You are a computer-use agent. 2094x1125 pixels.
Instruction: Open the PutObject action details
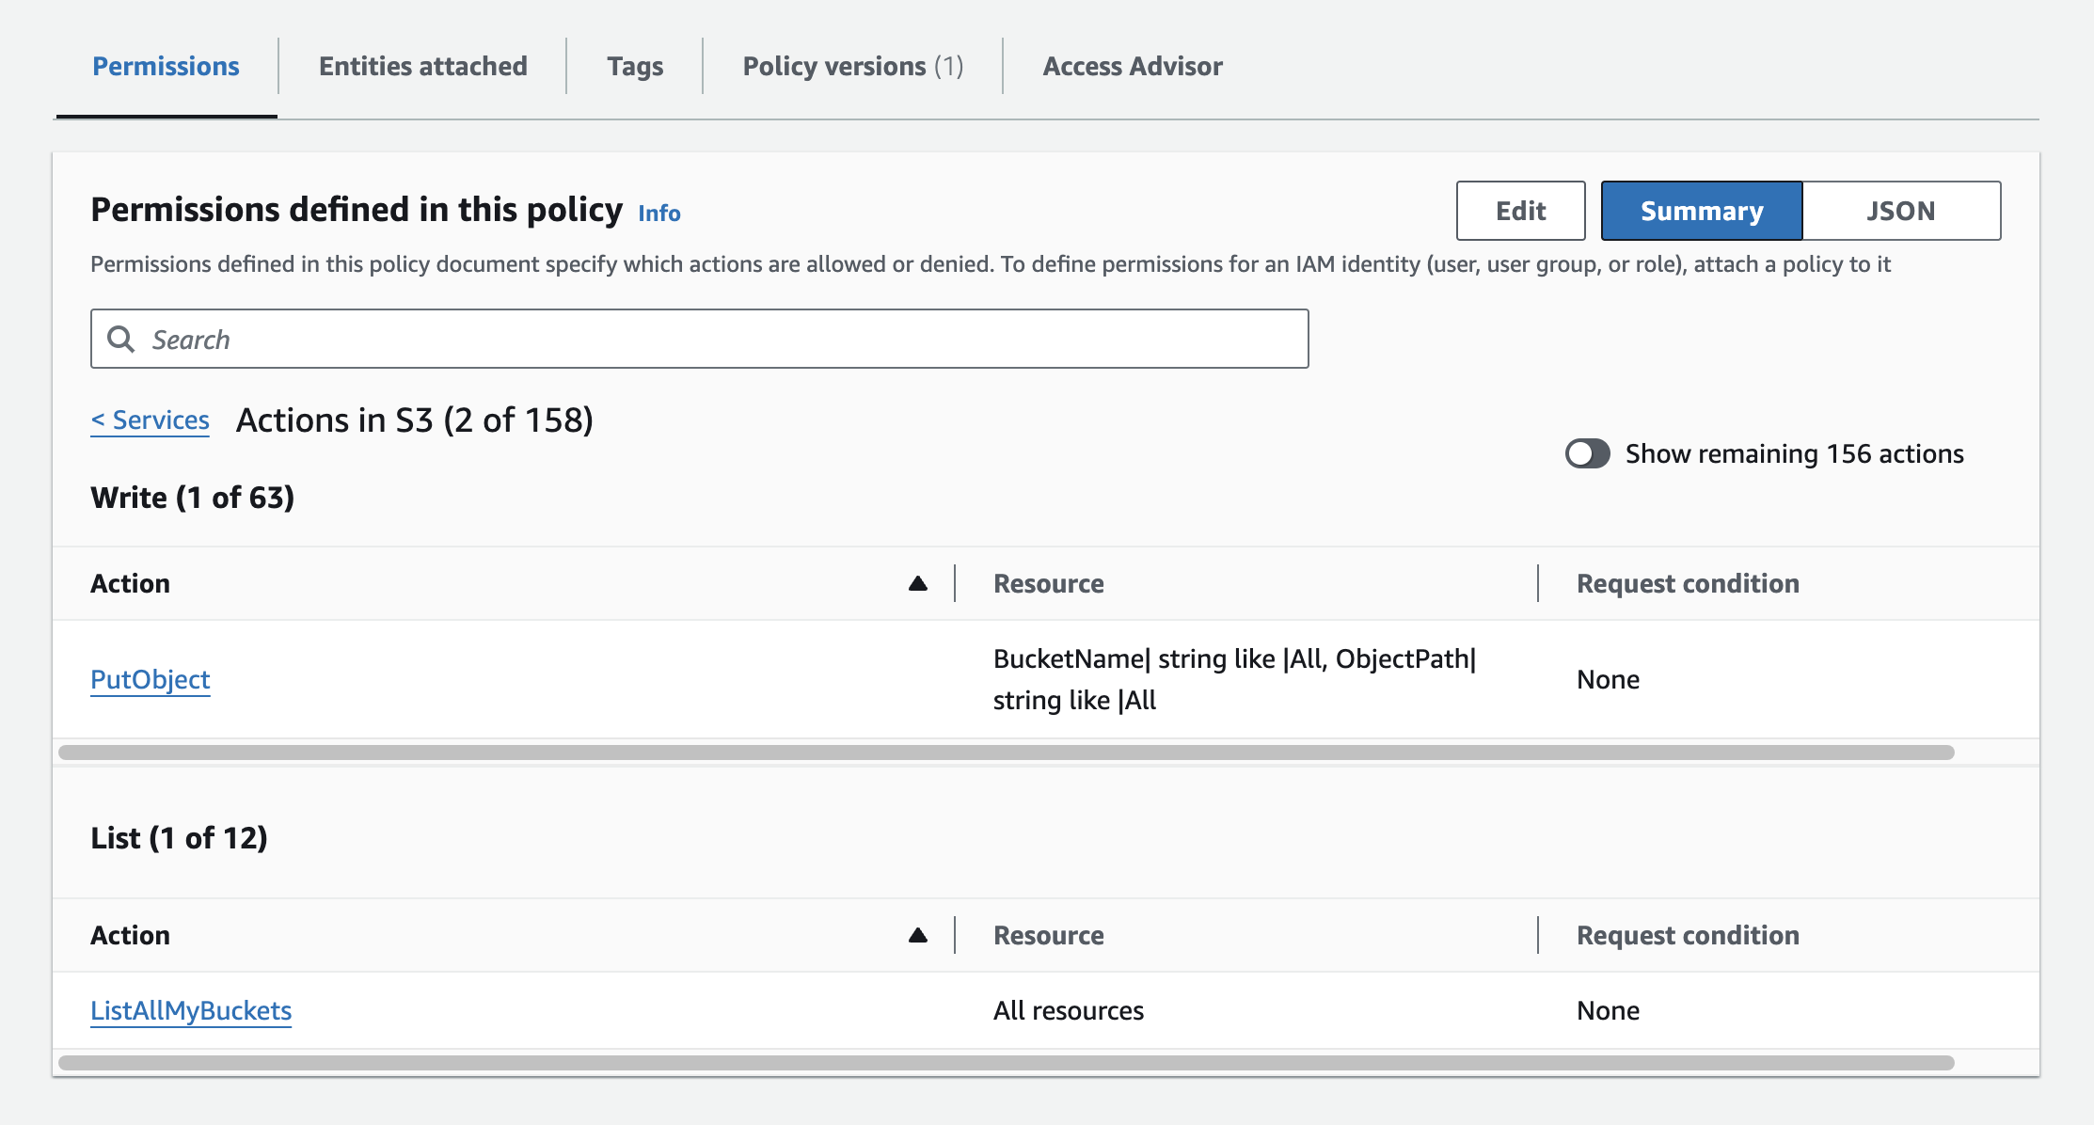pyautogui.click(x=151, y=678)
